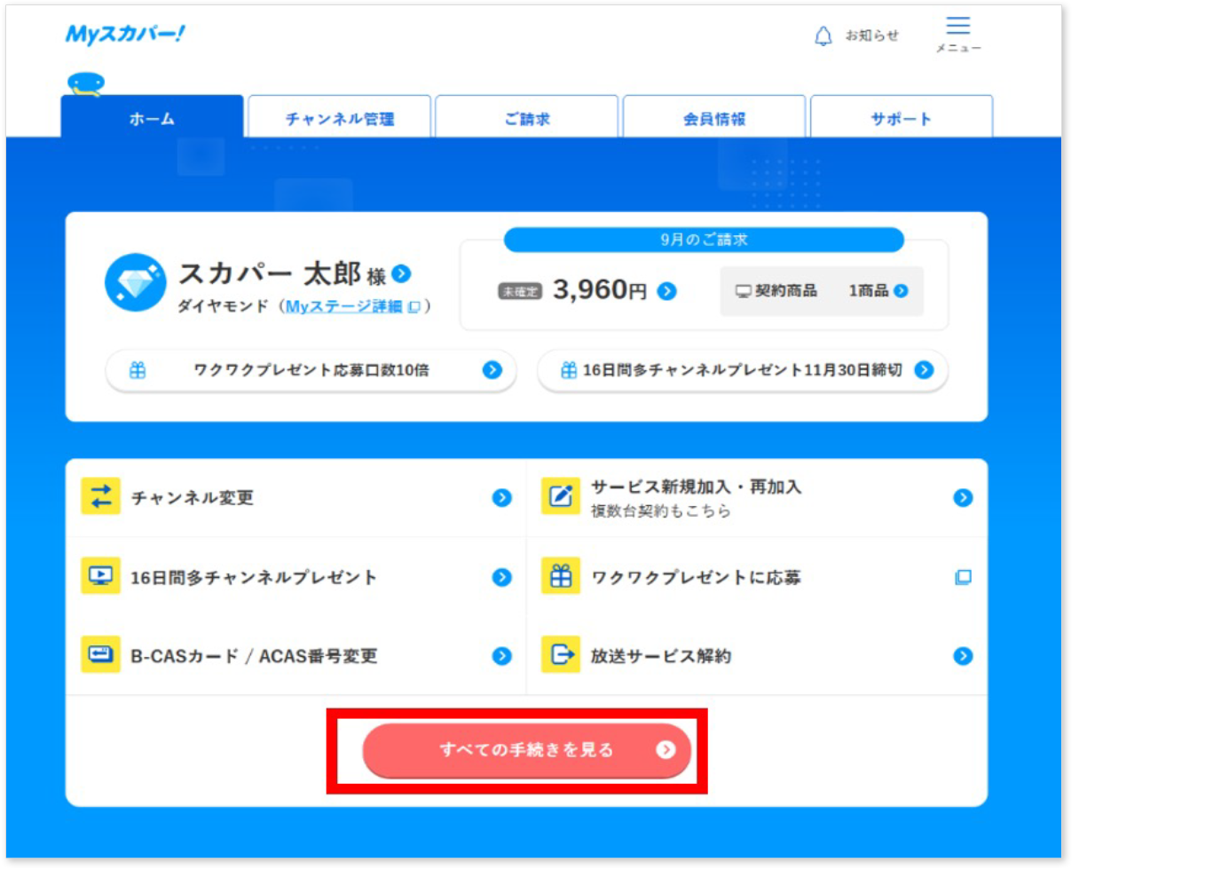Open the 契約商品 1商品 button
The height and width of the screenshot is (870, 1221).
[822, 291]
